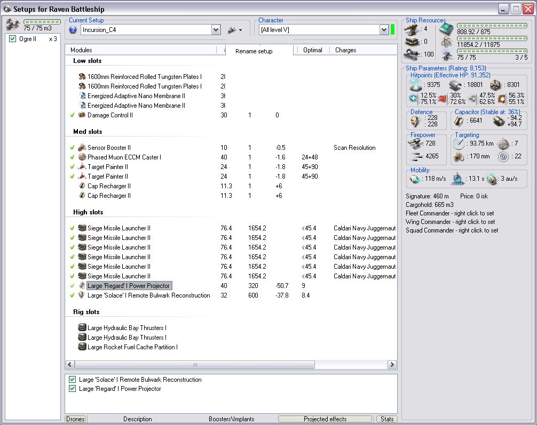Expand the Character dropdown arrow

(384, 30)
